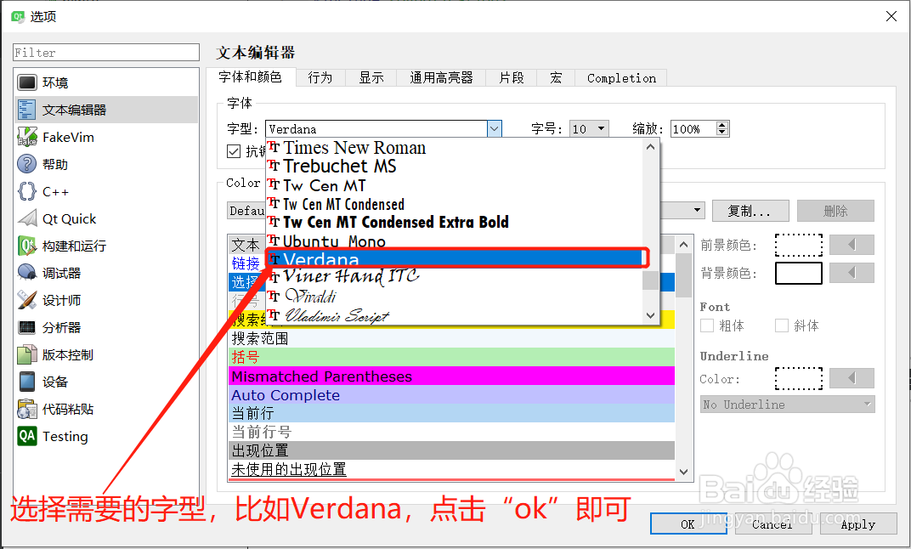Image resolution: width=911 pixels, height=549 pixels.
Task: Click the foreground color reset arrow button
Action: click(x=852, y=245)
